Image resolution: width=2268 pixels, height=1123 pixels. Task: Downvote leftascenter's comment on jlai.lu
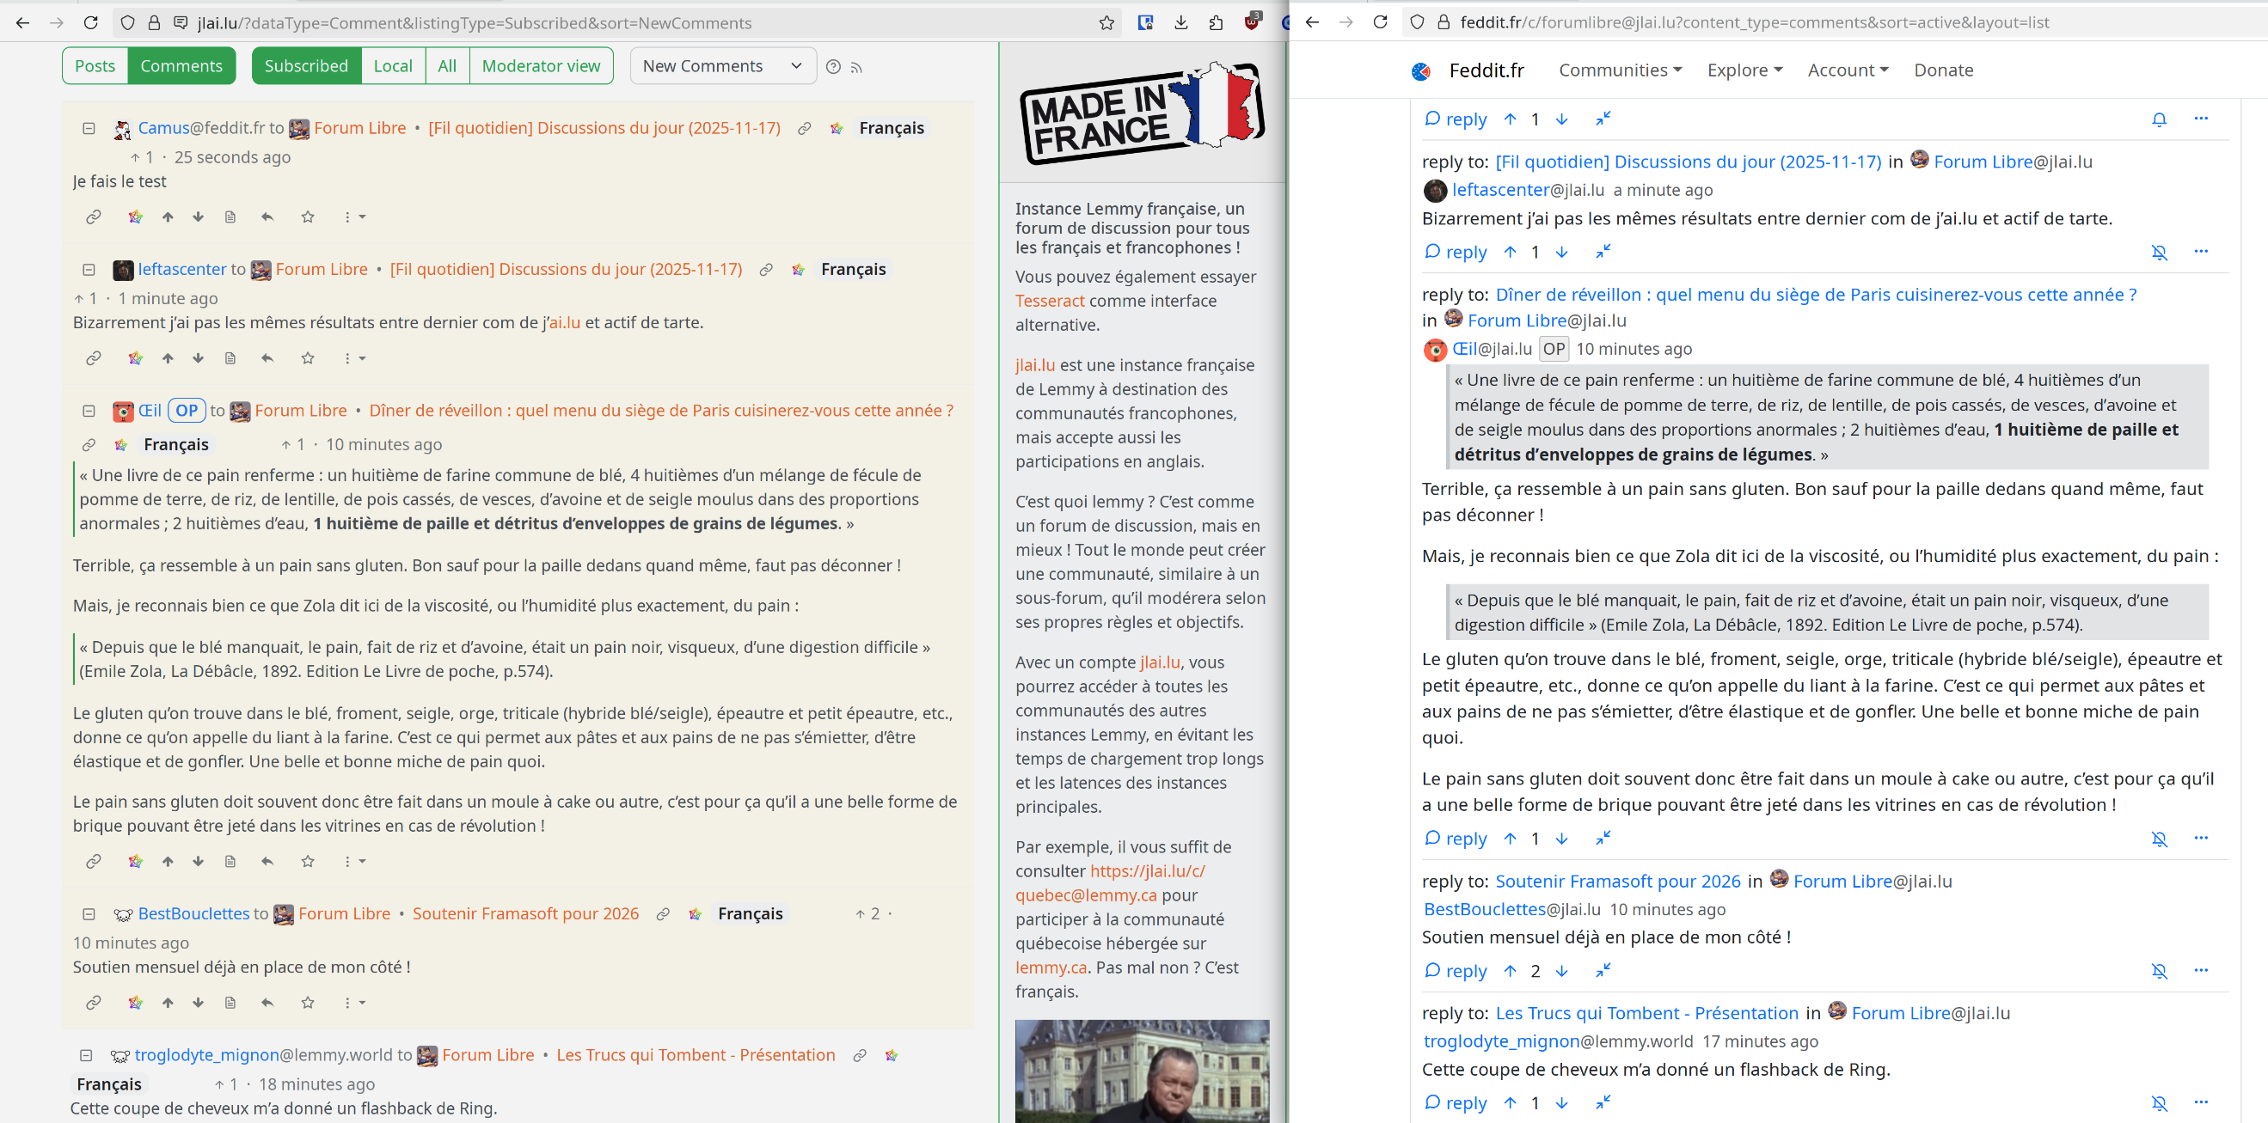[x=198, y=358]
